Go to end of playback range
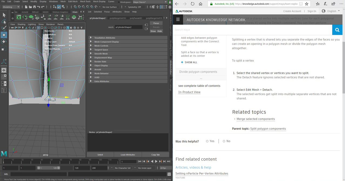Screen dimensions: 345x181 point(169,162)
